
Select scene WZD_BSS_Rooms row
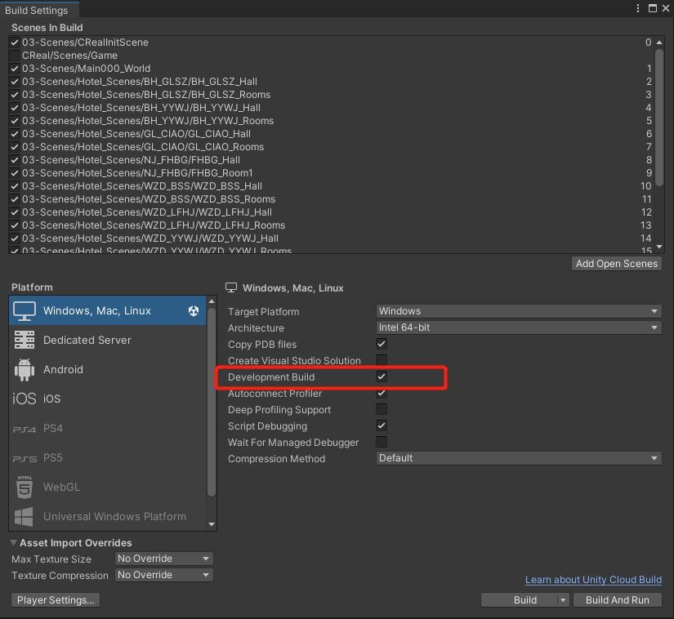[x=331, y=199]
